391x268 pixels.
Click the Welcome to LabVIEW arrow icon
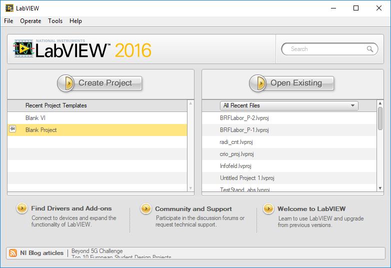[268, 208]
